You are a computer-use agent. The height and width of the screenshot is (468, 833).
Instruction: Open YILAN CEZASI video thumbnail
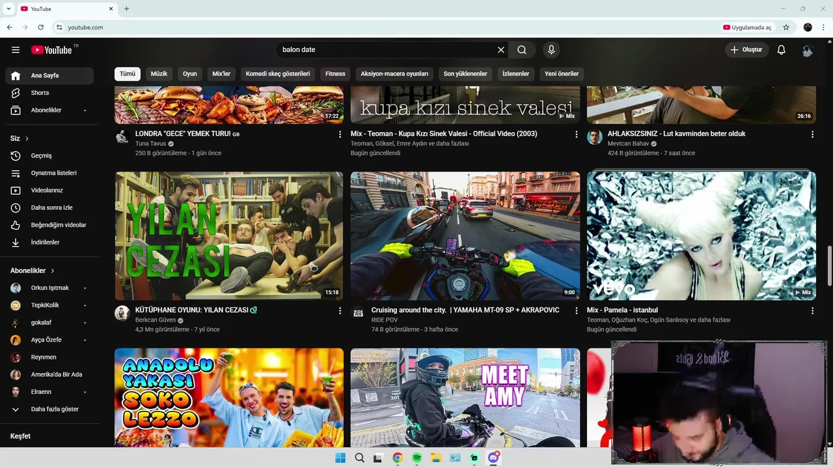pyautogui.click(x=229, y=235)
